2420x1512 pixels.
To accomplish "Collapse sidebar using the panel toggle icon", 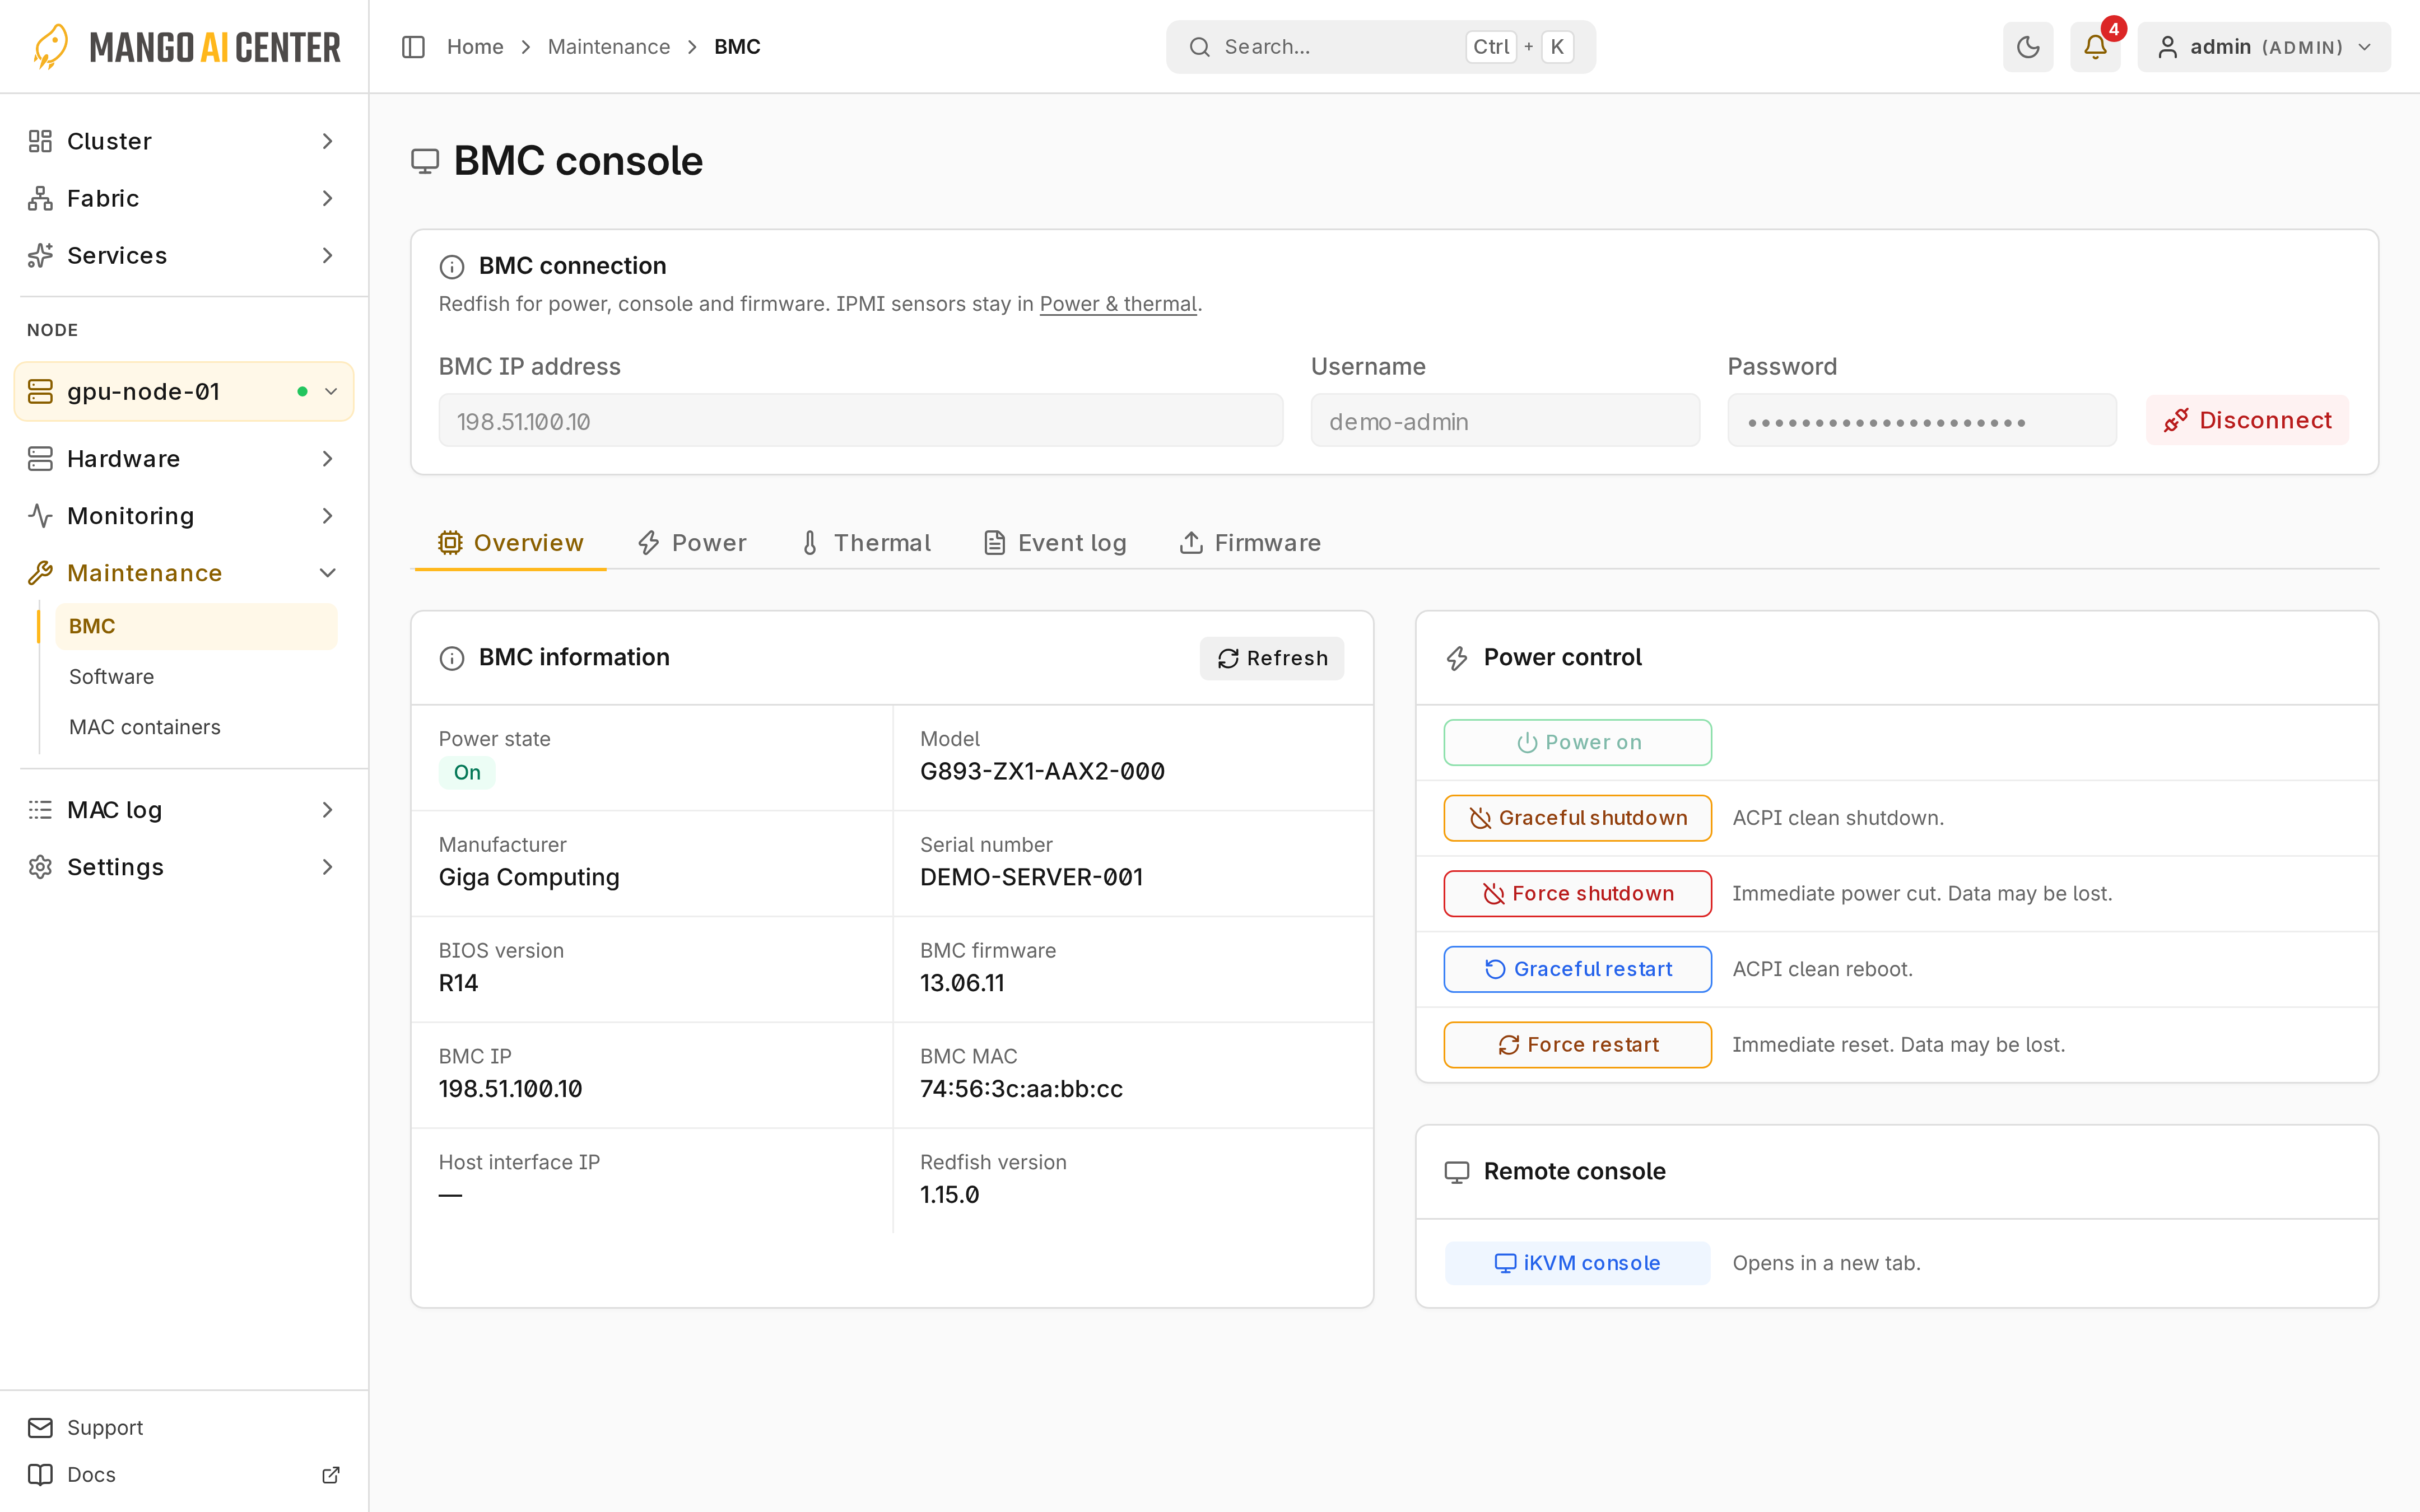I will click(x=413, y=47).
